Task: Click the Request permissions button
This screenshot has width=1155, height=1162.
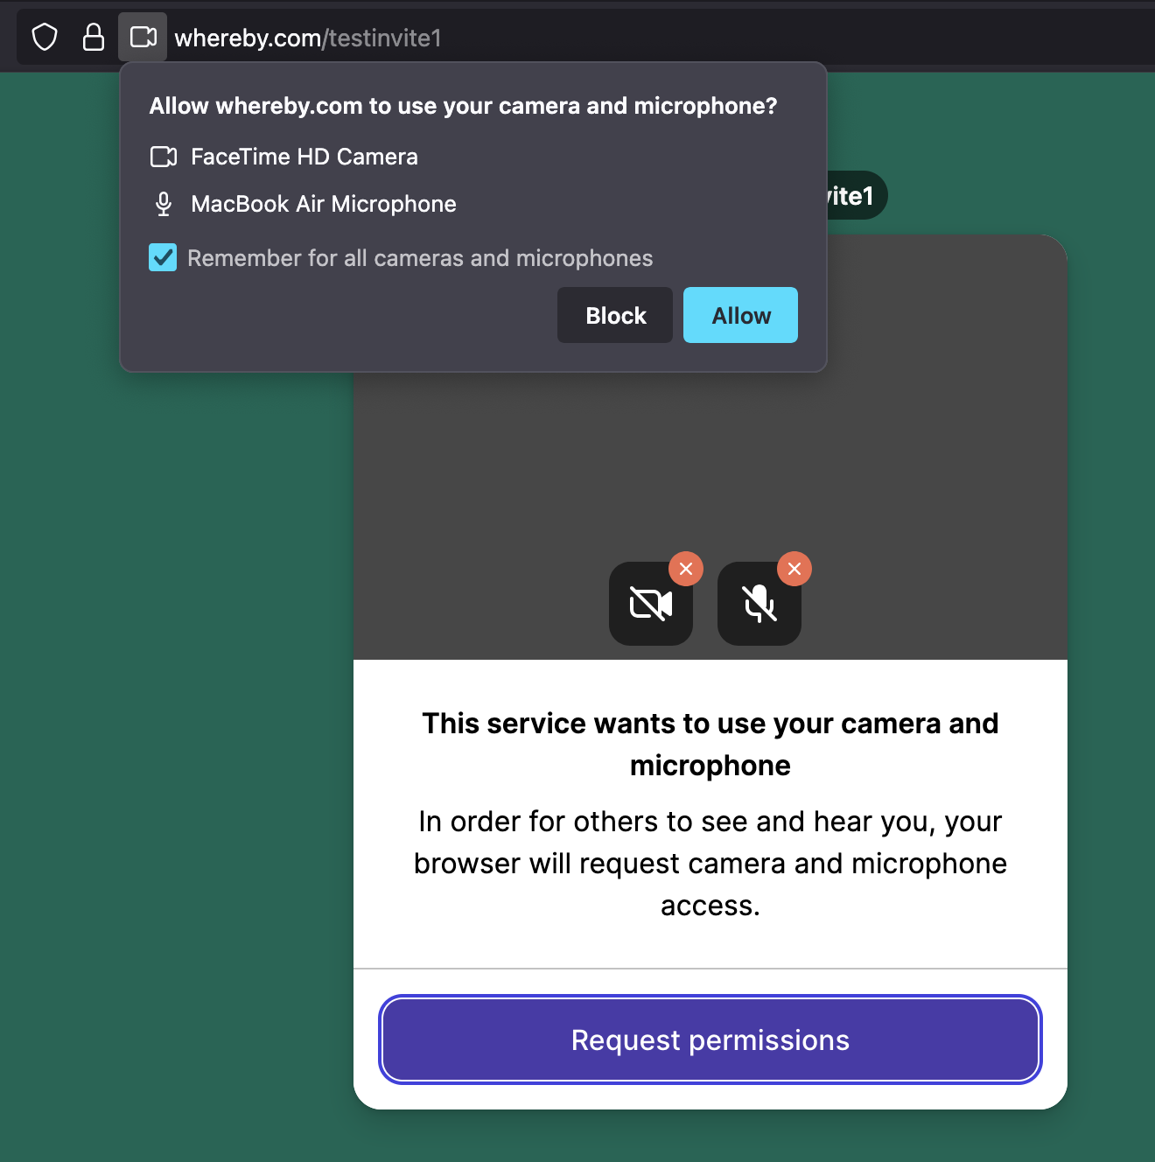Action: (x=710, y=1039)
